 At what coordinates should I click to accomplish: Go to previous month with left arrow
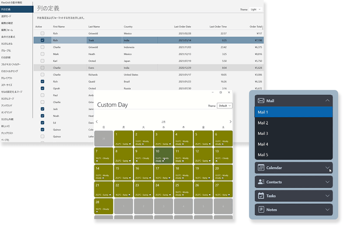(97, 122)
